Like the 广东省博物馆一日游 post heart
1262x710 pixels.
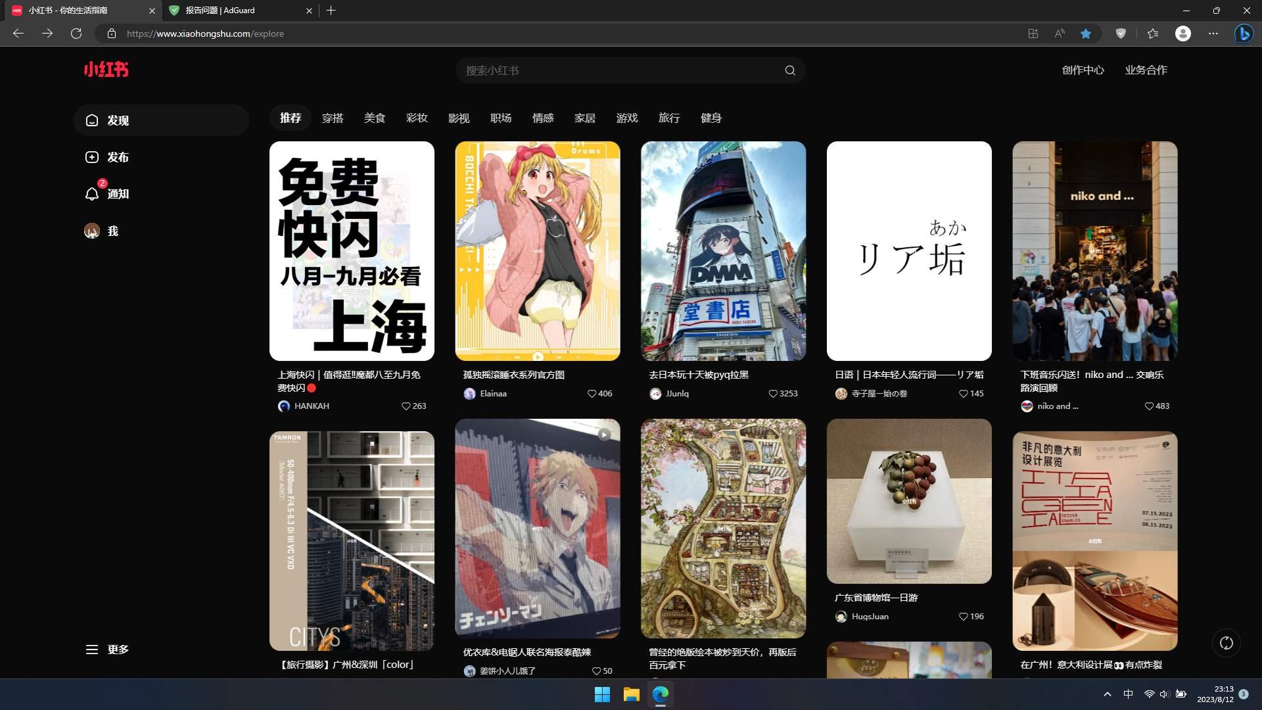point(963,617)
